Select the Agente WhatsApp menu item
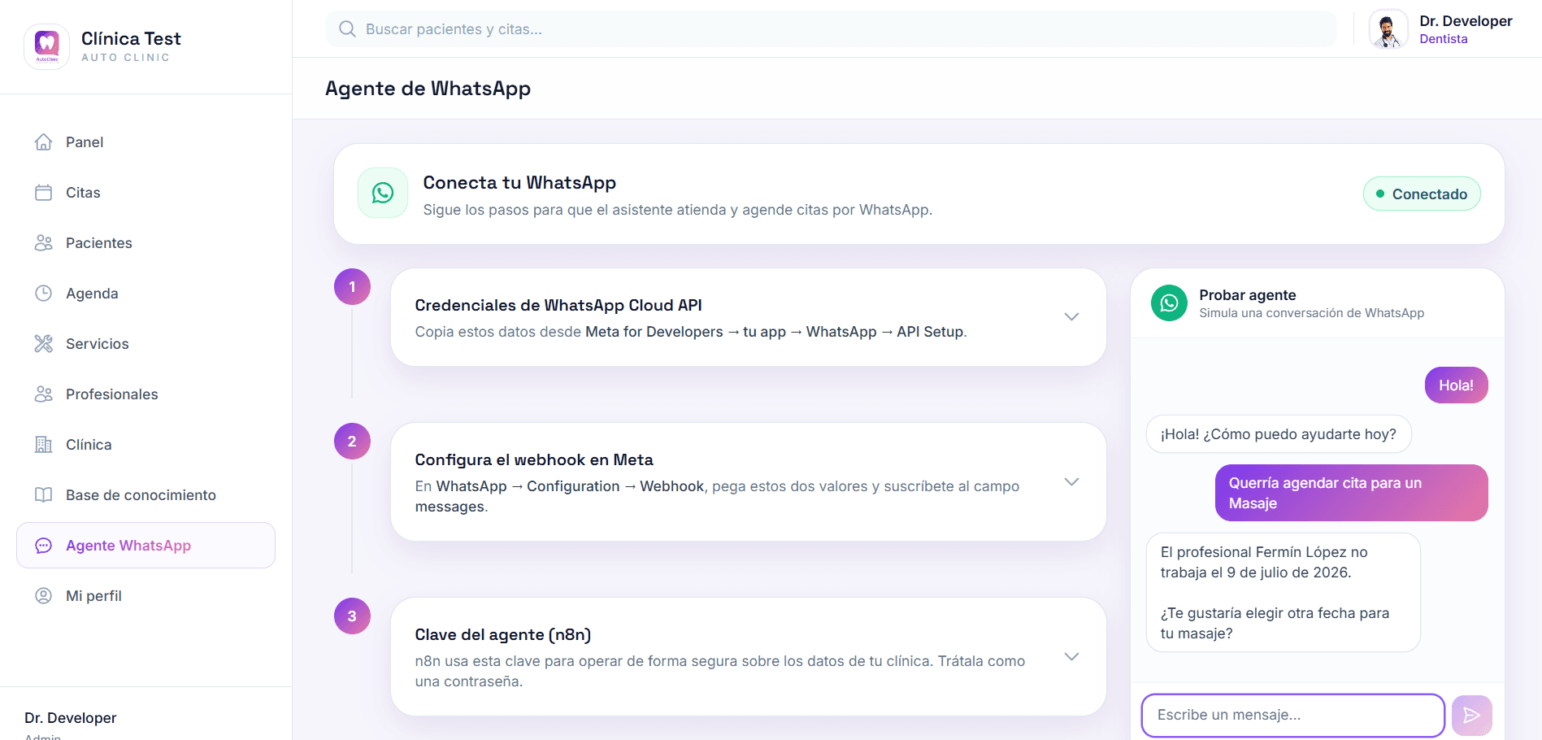1542x740 pixels. tap(146, 546)
